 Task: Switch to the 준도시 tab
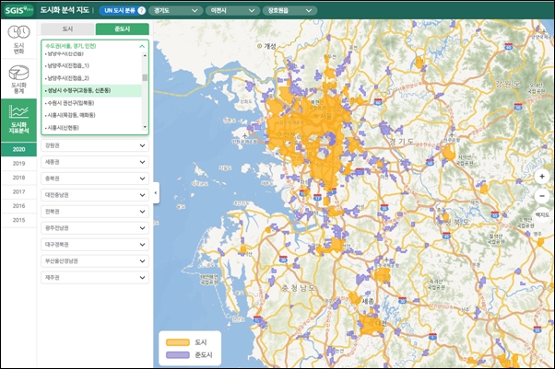[123, 29]
